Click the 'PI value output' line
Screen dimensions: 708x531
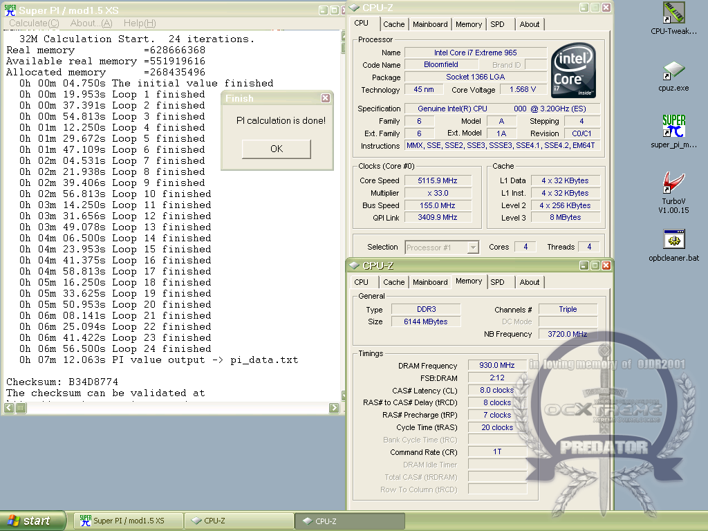point(158,360)
